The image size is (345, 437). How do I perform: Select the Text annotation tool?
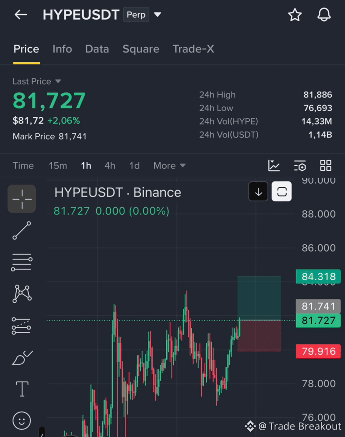[x=22, y=389]
